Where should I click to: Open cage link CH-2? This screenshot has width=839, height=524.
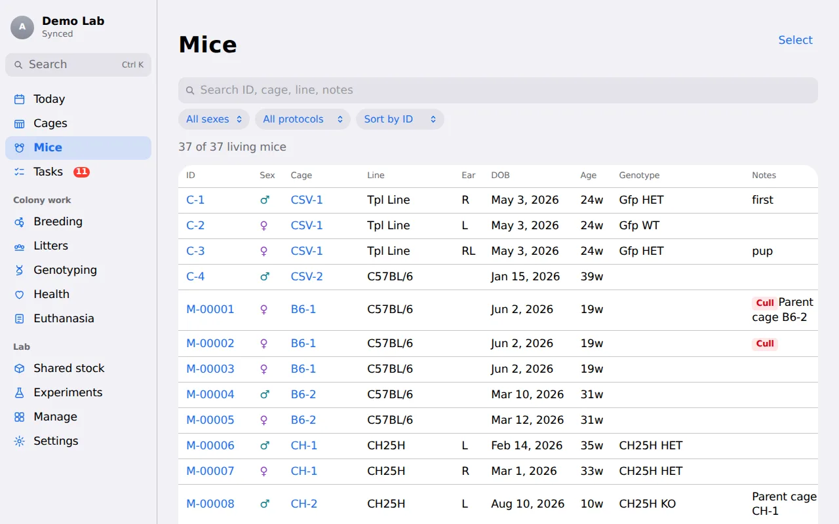[304, 504]
